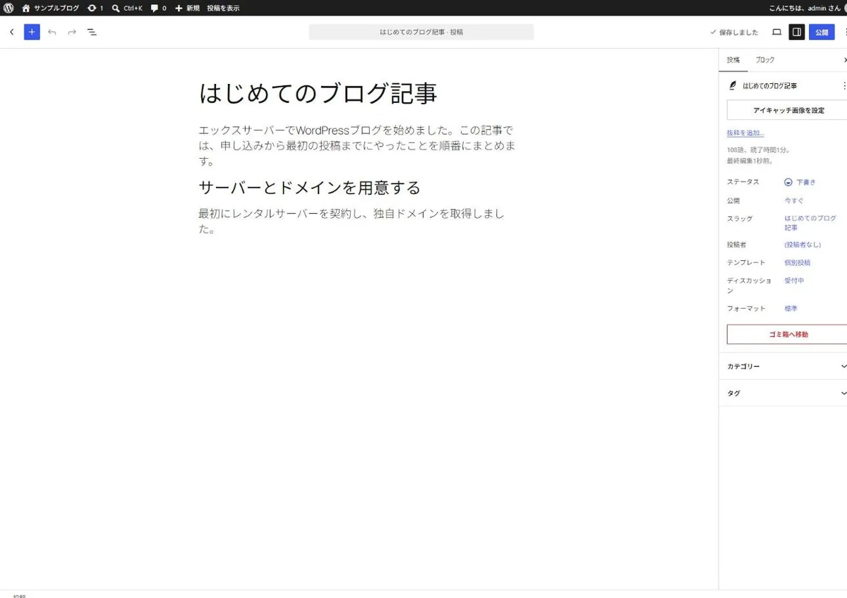The width and height of the screenshot is (847, 598).
Task: Open command palette from document title bar
Action: pyautogui.click(x=421, y=32)
